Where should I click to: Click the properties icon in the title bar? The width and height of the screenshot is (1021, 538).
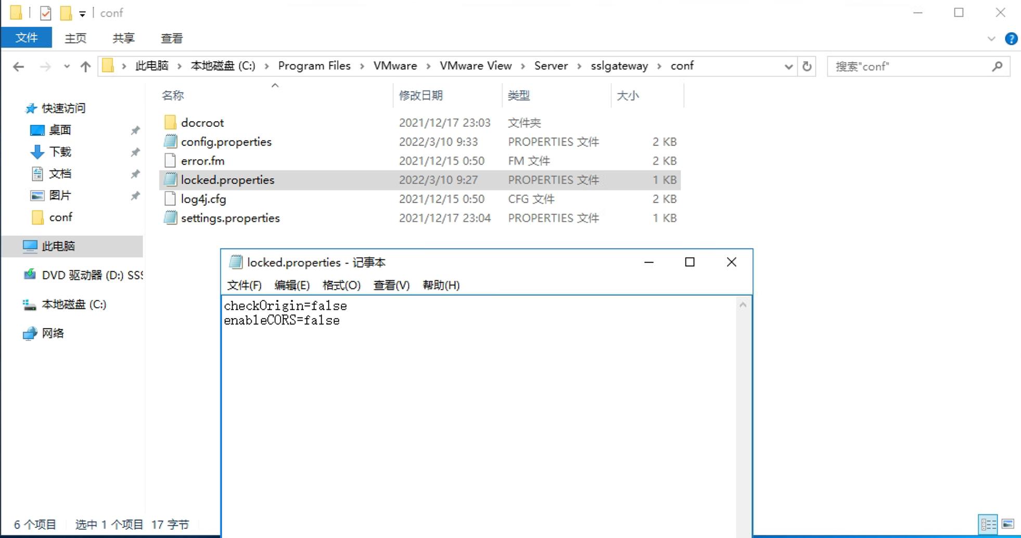[46, 12]
